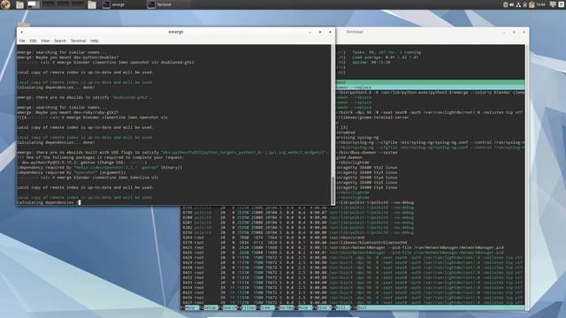Select the highlighted process row in htop
The height and width of the screenshot is (318, 566).
click(431, 87)
